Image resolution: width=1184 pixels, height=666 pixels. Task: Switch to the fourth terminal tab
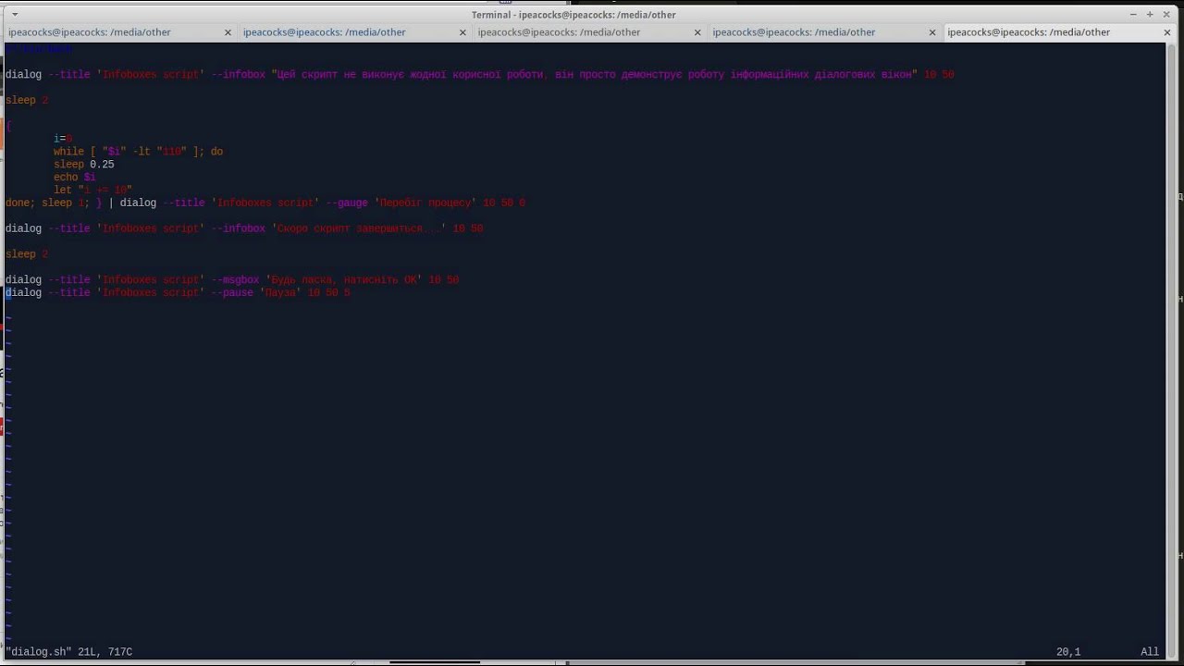794,31
